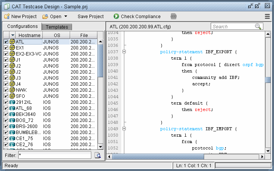Click the grayed-out toolbar icon after Check Compliance
Screen dimensions: 274x171
tap(173, 17)
